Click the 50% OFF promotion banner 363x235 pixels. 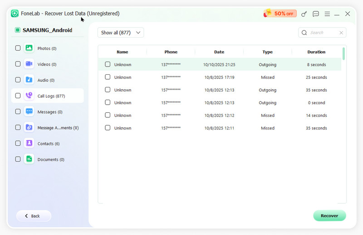(280, 14)
